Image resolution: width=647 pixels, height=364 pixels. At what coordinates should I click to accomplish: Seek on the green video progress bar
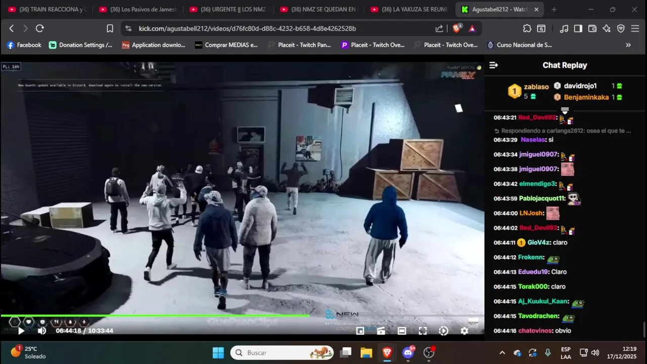242,316
